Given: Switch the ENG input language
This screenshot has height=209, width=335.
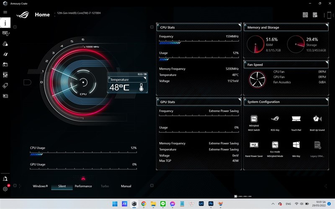Looking at the screenshot, I should (x=288, y=204).
